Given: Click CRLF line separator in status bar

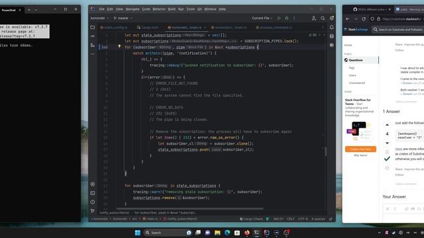Looking at the screenshot, I should (x=291, y=219).
